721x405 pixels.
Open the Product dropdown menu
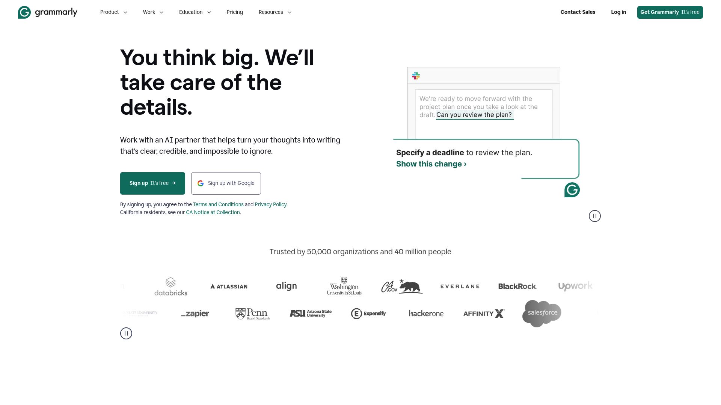[113, 12]
